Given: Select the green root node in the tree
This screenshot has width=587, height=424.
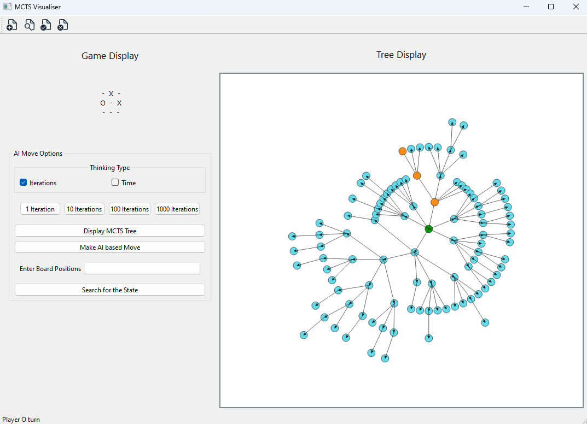Looking at the screenshot, I should point(429,229).
